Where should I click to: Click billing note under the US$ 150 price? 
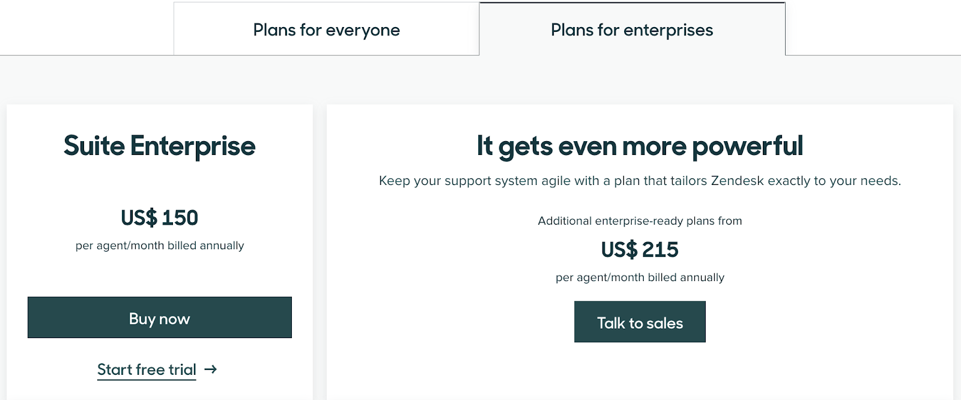(x=159, y=246)
